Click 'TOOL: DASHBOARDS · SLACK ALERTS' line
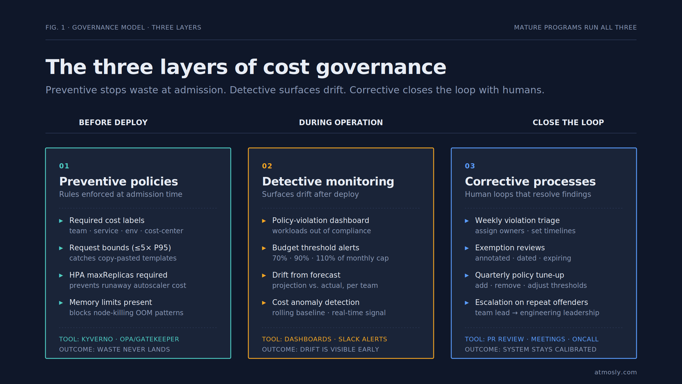The image size is (682, 384). [x=325, y=339]
